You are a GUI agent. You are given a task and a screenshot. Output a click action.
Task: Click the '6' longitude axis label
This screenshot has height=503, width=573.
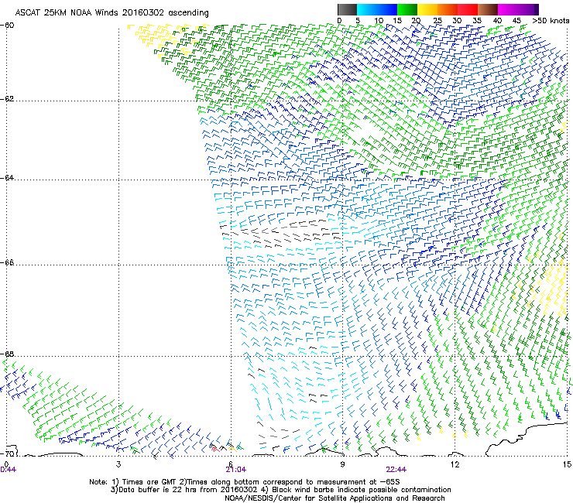click(x=231, y=464)
